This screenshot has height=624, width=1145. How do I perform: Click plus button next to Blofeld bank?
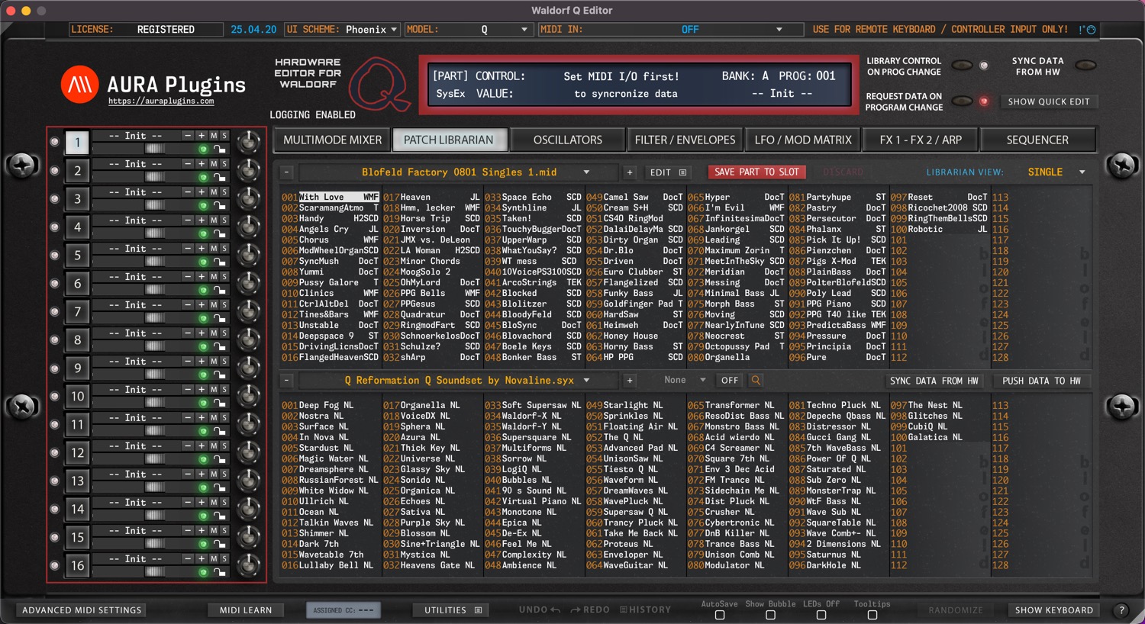click(630, 172)
